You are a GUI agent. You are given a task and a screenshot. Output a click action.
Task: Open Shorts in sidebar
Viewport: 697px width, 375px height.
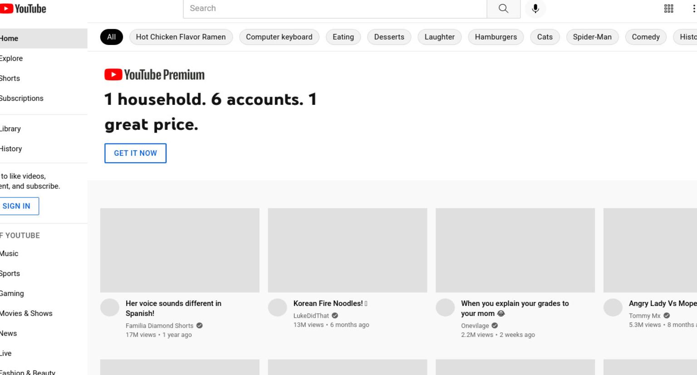tap(44, 79)
